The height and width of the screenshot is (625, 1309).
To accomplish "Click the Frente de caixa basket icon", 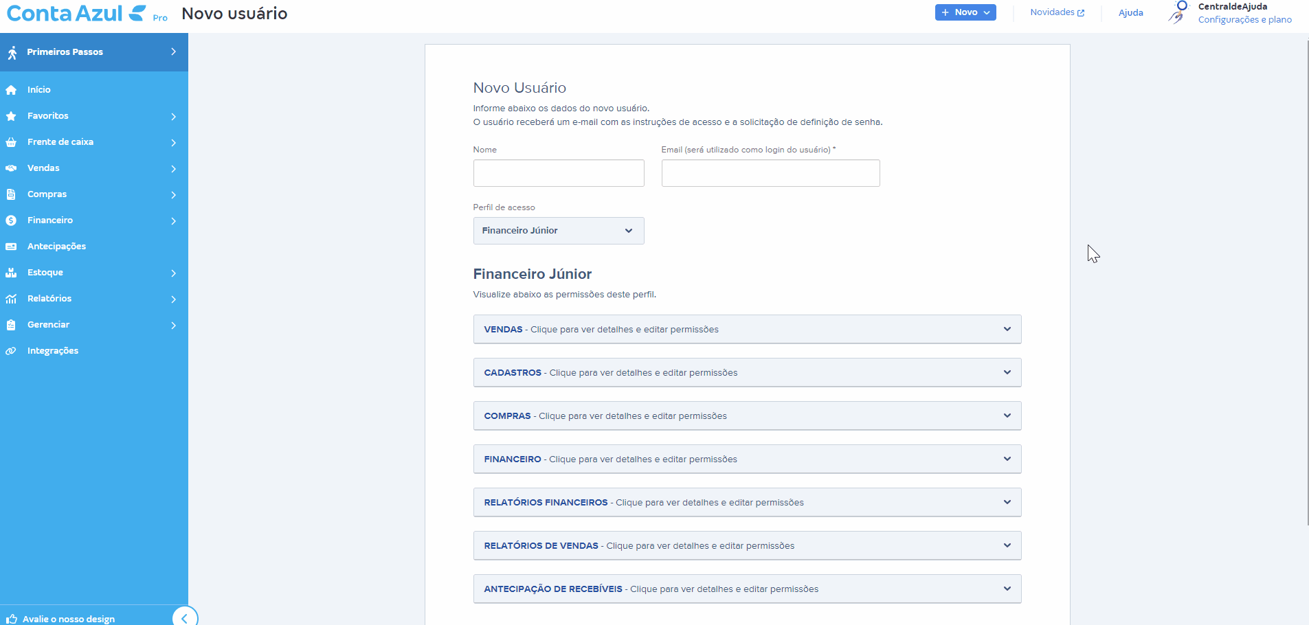I will point(11,142).
